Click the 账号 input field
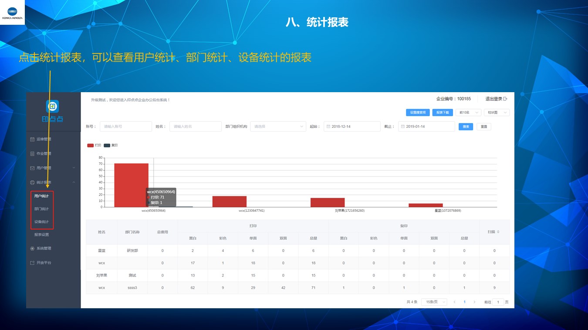588x330 pixels. point(126,127)
